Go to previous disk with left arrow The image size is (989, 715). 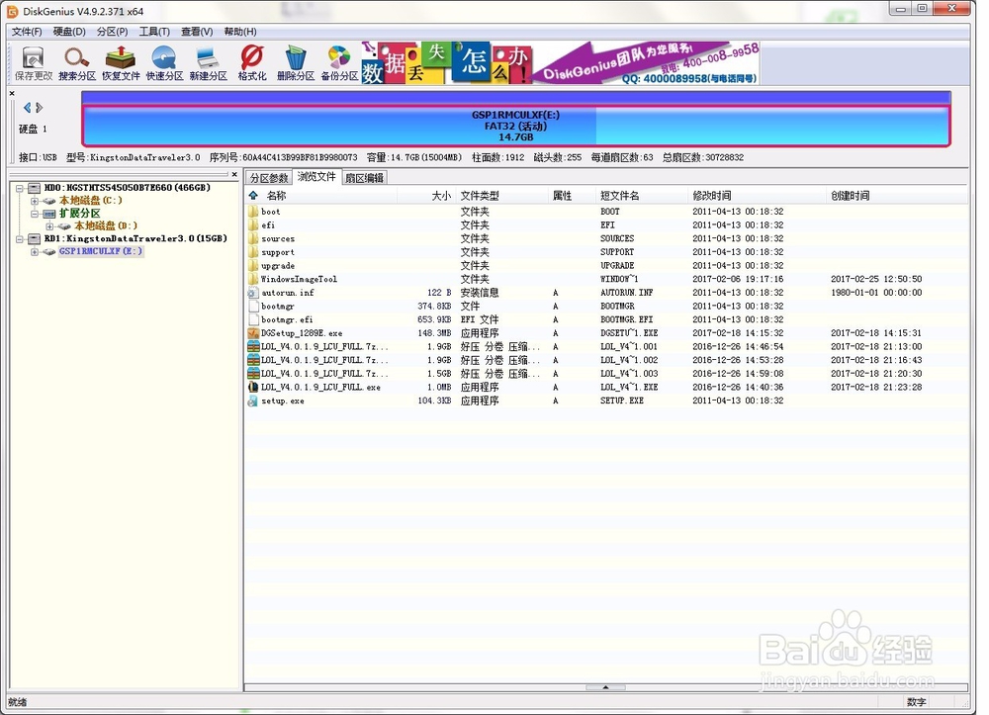[x=27, y=108]
